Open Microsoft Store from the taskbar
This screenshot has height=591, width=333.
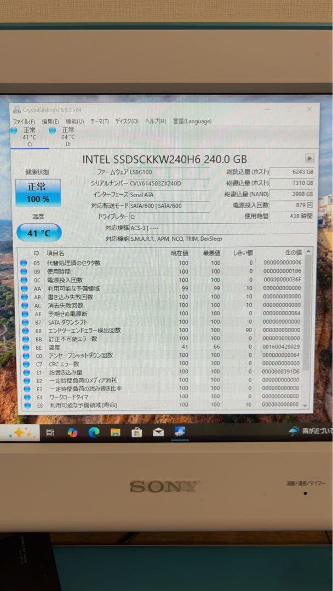point(137,432)
